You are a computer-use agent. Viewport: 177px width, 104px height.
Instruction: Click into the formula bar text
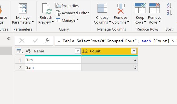point(116,41)
